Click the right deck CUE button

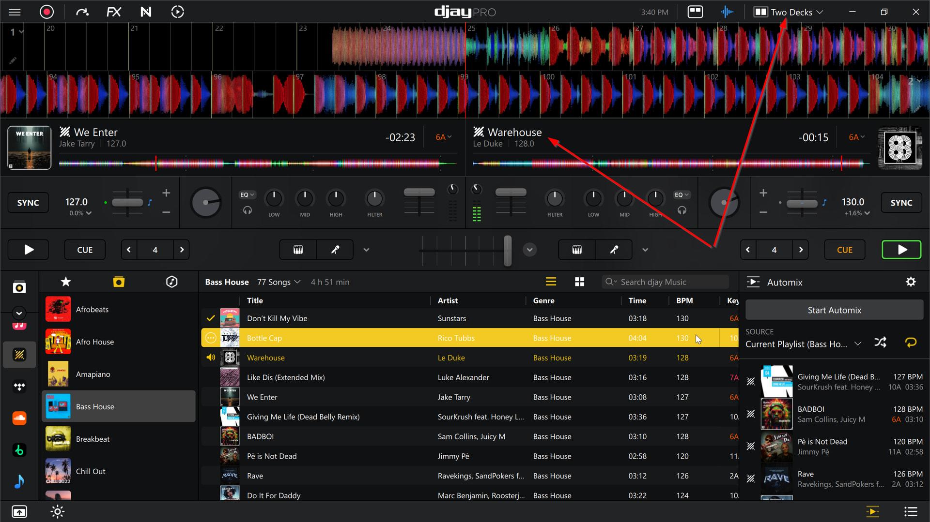tap(844, 250)
